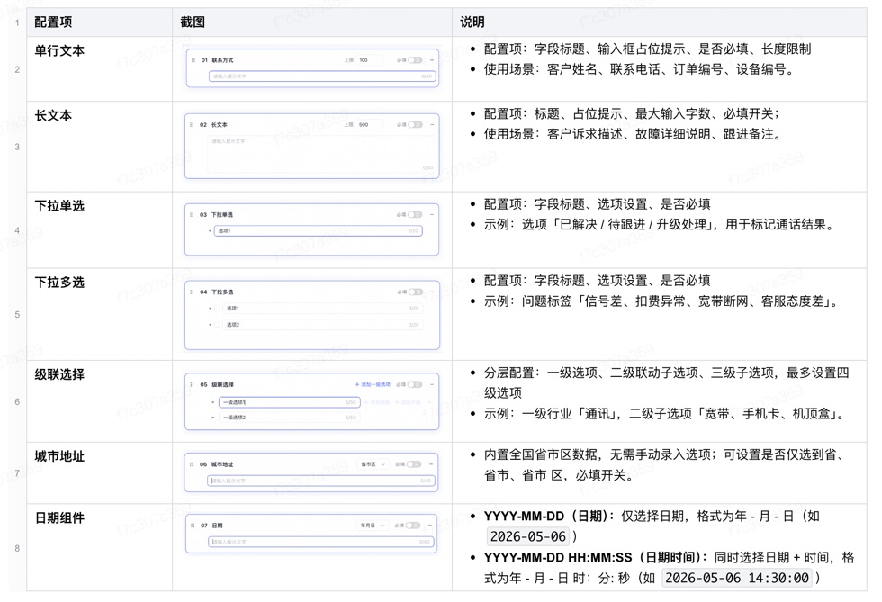The width and height of the screenshot is (882, 602).
Task: Click the minus icon on 长文本 card
Action: click(x=432, y=124)
